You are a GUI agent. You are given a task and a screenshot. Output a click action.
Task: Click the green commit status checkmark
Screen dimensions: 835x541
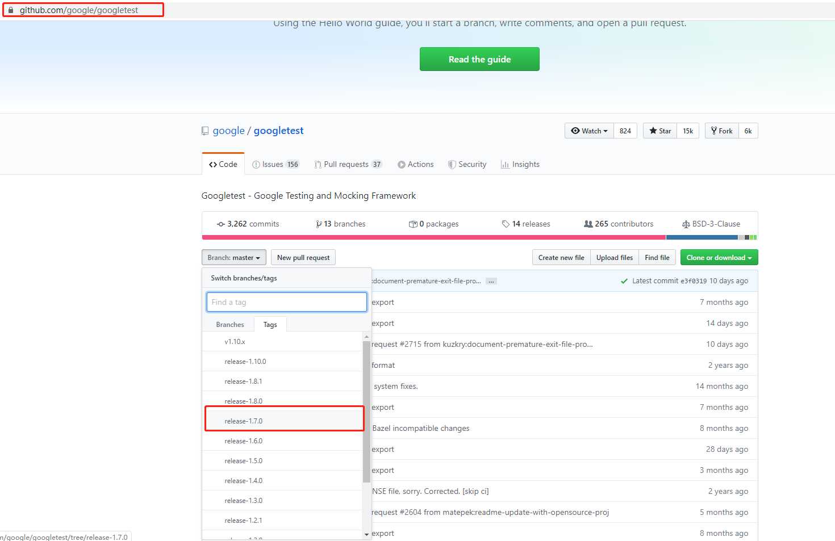pos(624,281)
